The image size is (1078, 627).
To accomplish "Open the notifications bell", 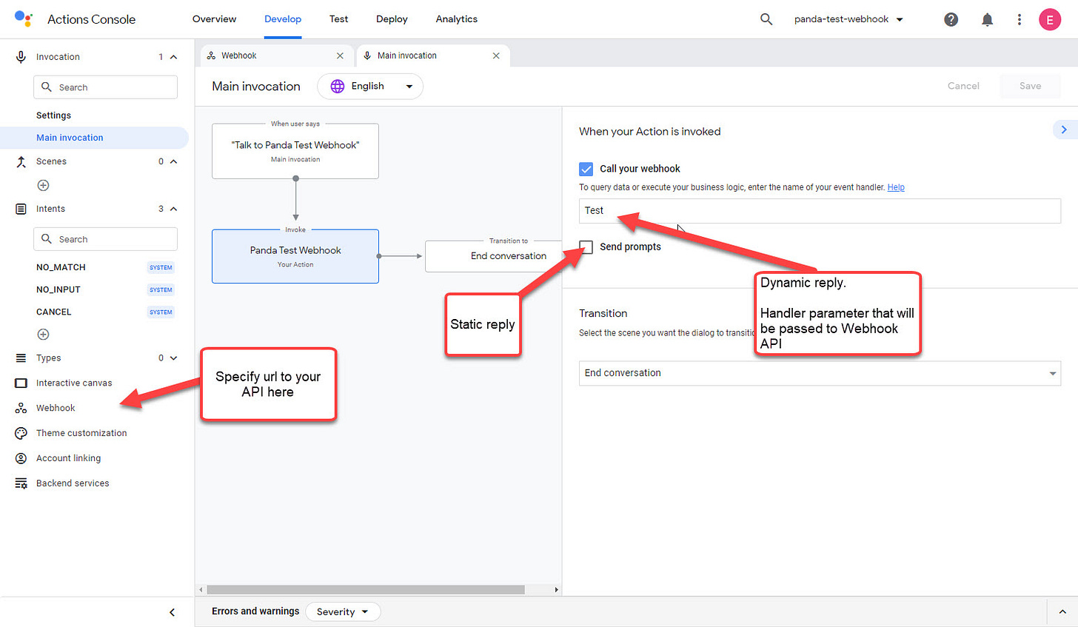I will click(x=987, y=19).
